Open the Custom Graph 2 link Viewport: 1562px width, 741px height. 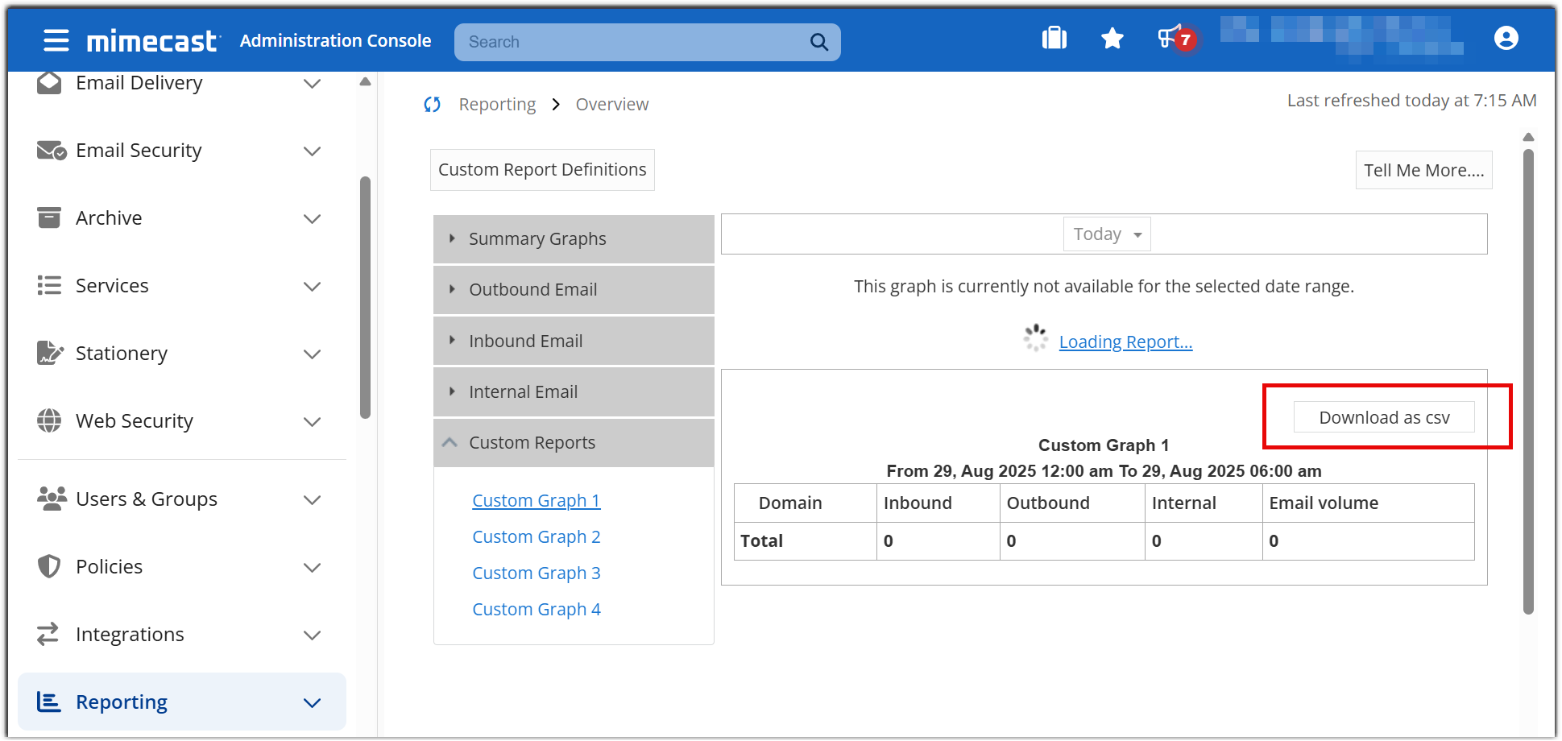pyautogui.click(x=536, y=537)
